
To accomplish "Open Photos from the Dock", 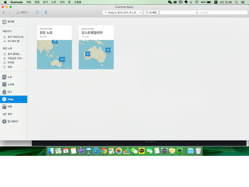I will coord(119,151).
